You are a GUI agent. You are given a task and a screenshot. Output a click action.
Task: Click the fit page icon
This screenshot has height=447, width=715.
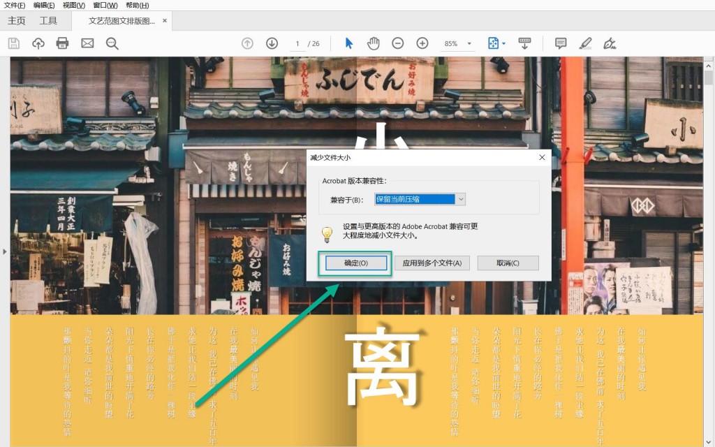click(494, 43)
